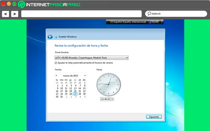Click the Siguiente button
Viewport: 210px width, 131px height.
[x=154, y=117]
